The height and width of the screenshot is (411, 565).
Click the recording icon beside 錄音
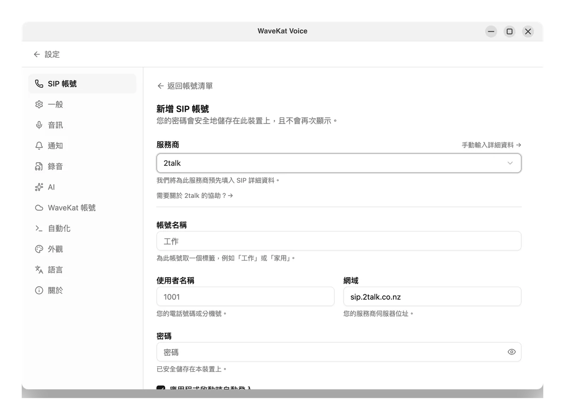tap(39, 166)
